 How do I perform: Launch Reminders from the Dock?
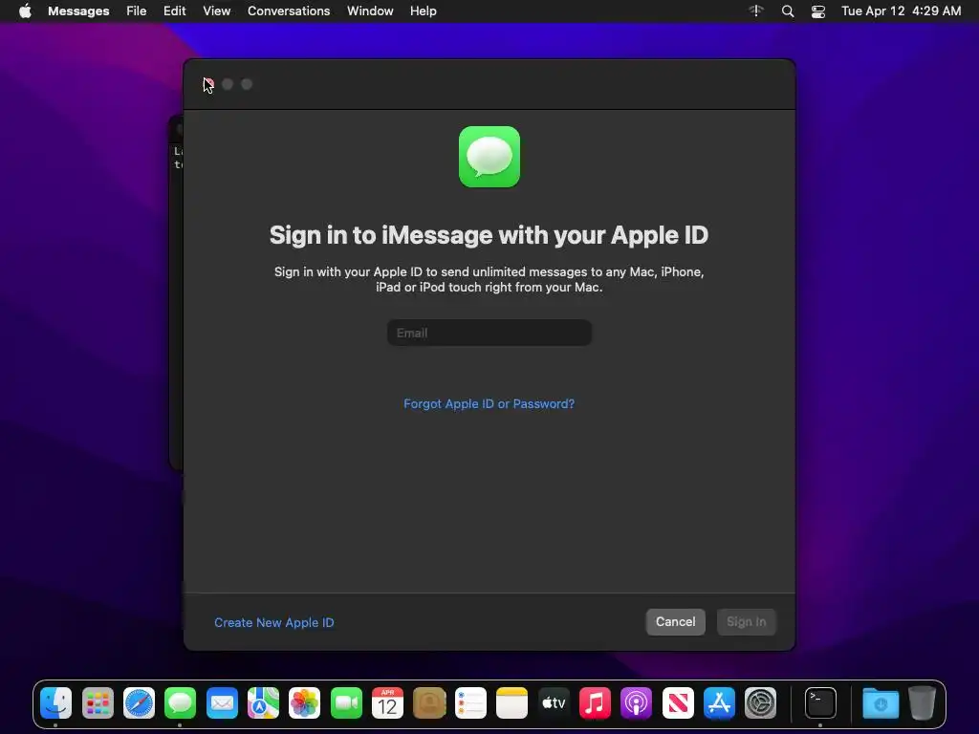tap(470, 703)
